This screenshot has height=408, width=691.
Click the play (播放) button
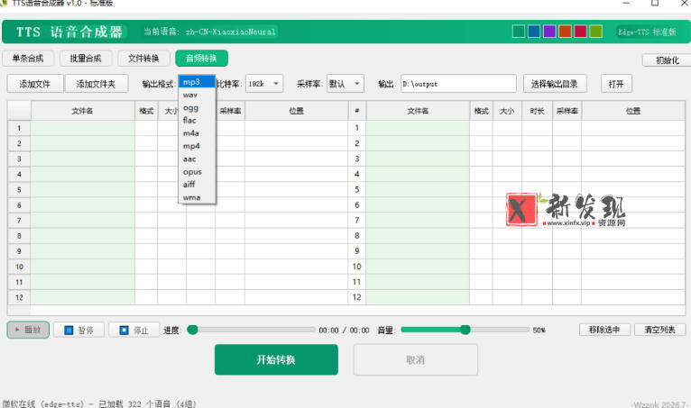[x=28, y=330]
